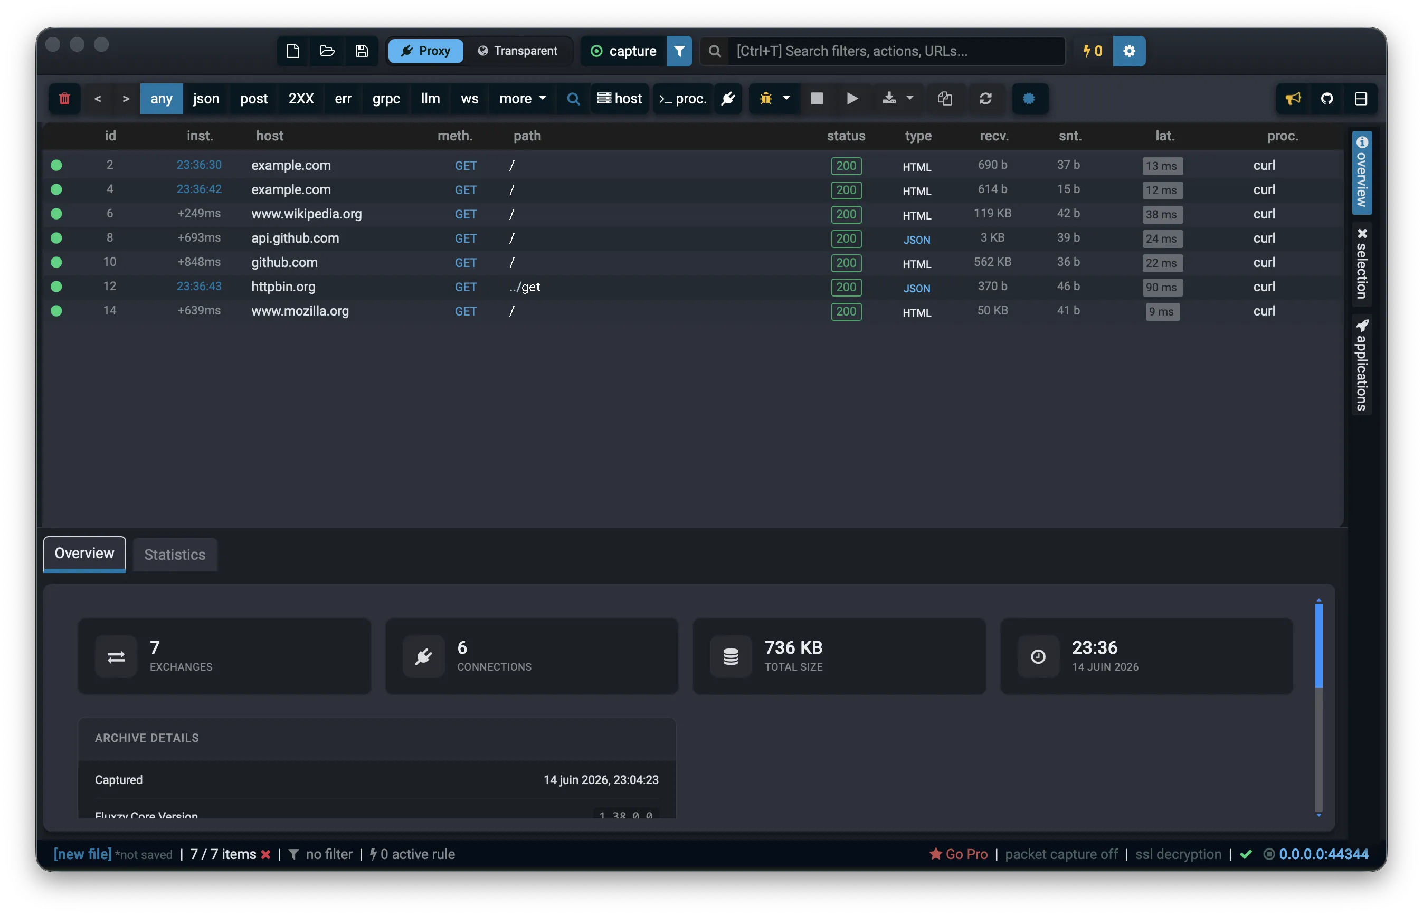Screen dimensions: 1423x916
Task: Click the new file icon
Action: (x=293, y=51)
